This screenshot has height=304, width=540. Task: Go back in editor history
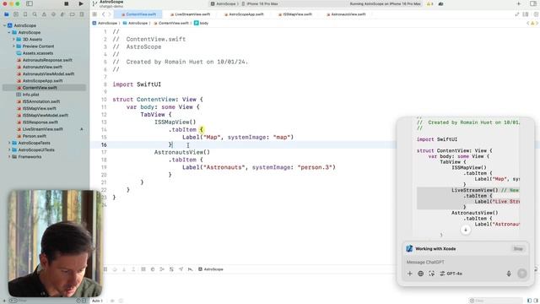point(103,14)
